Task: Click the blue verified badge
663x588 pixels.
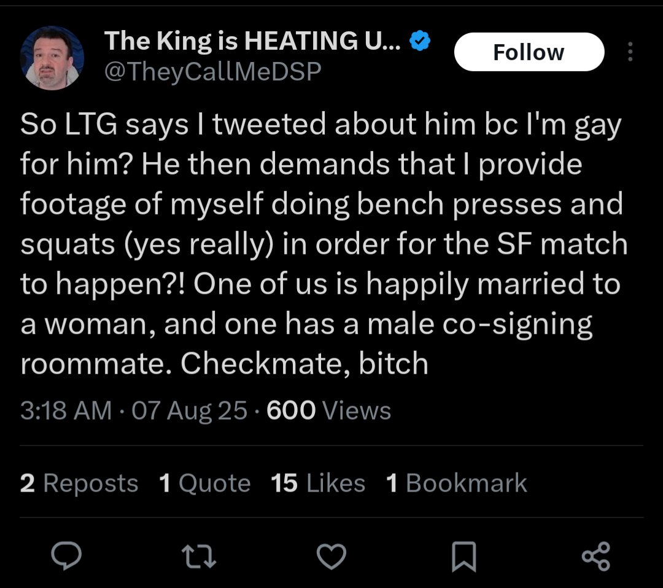Action: click(x=419, y=42)
